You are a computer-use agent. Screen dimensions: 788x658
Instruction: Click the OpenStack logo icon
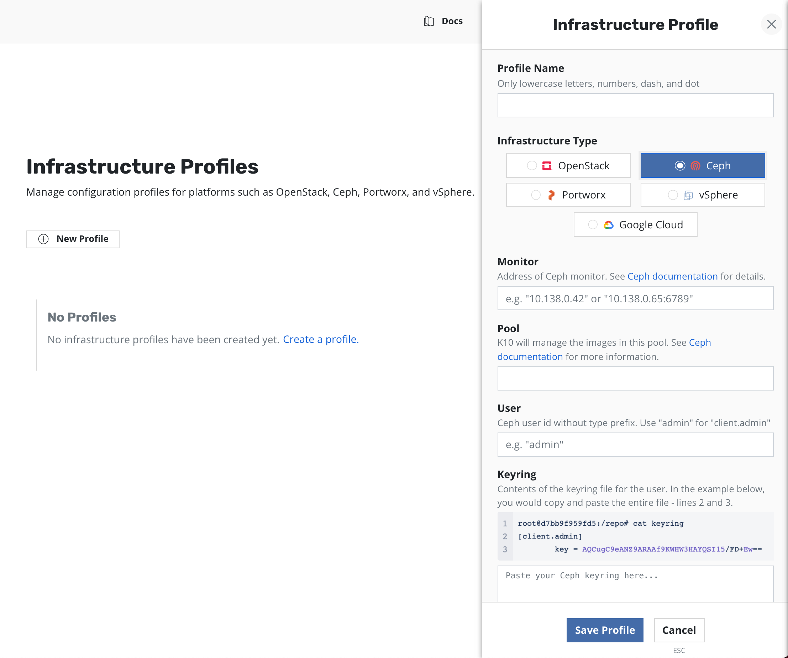click(547, 165)
